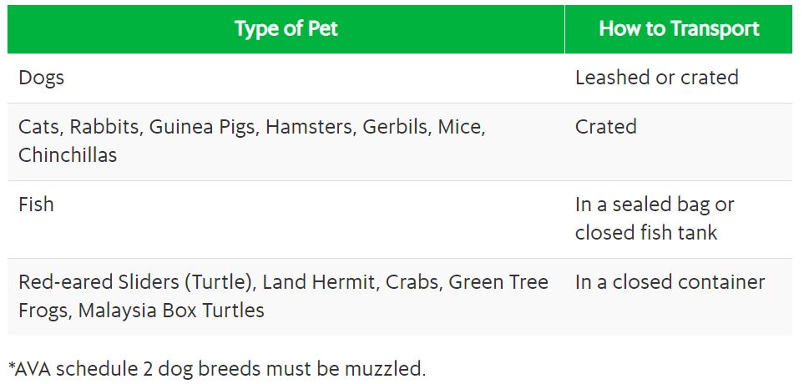Click the "How to Transport" column header
The height and width of the screenshot is (384, 804).
click(679, 28)
